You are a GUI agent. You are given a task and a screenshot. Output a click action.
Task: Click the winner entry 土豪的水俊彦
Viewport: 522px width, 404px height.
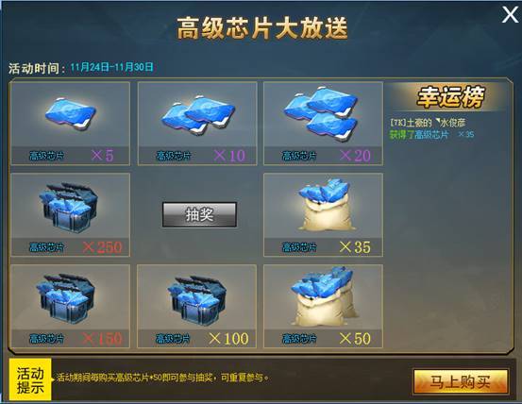click(428, 123)
